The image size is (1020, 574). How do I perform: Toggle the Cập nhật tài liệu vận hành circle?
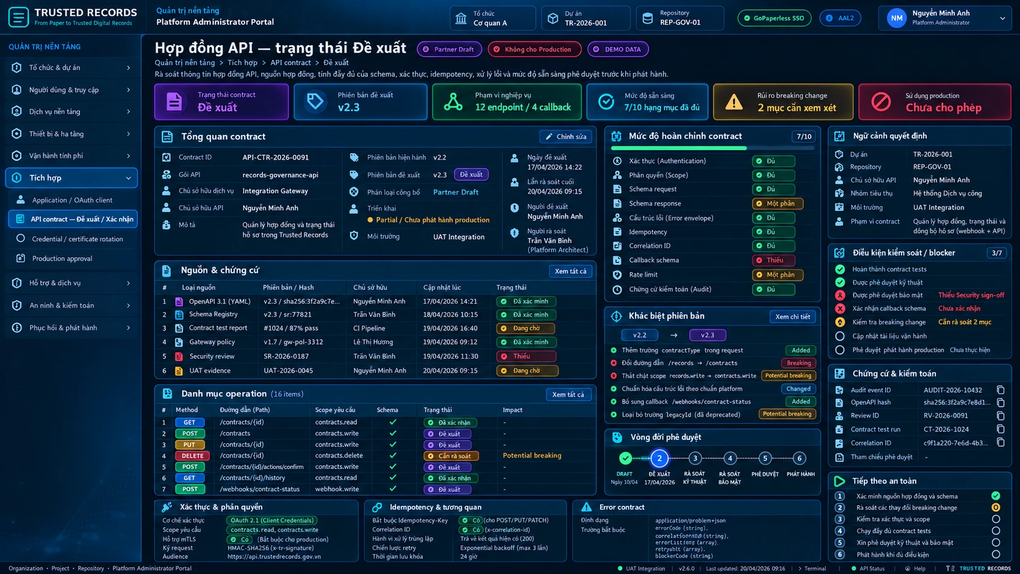click(x=840, y=336)
